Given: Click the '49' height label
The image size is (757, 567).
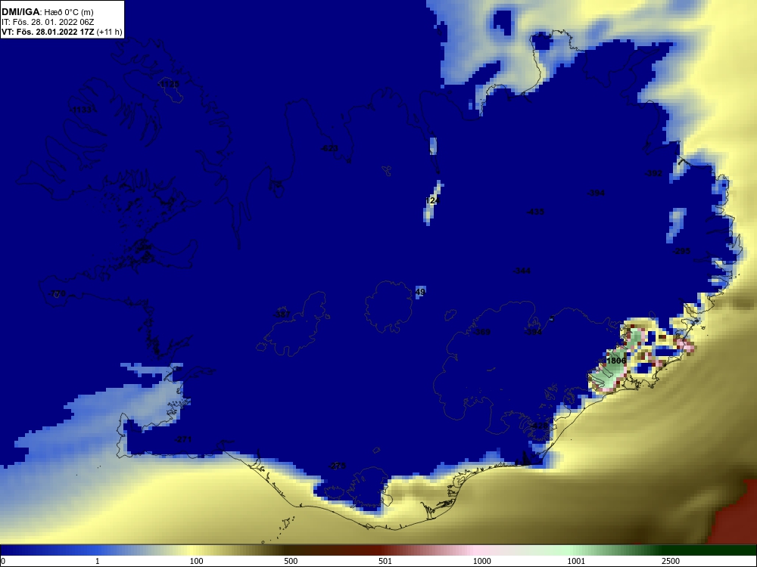Looking at the screenshot, I should coord(420,292).
